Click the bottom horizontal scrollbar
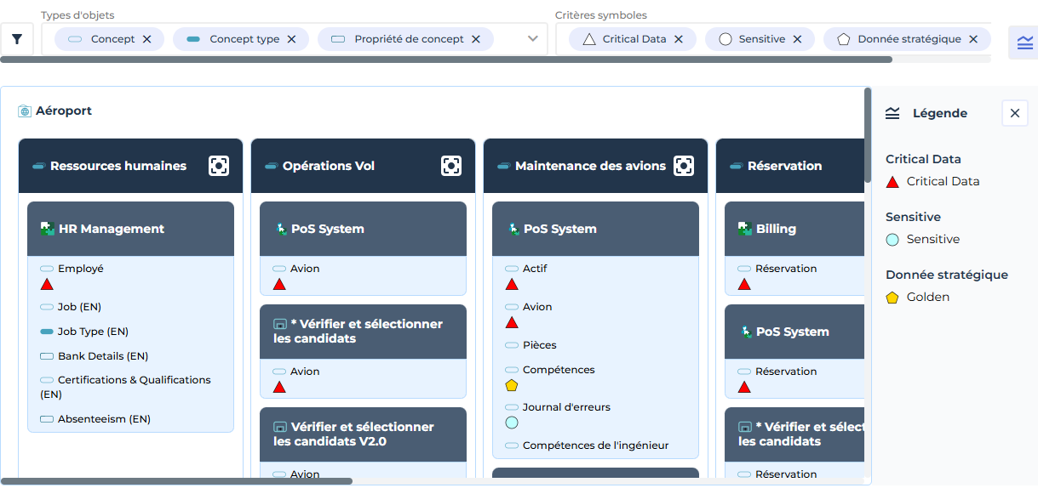The image size is (1038, 488). [x=177, y=481]
